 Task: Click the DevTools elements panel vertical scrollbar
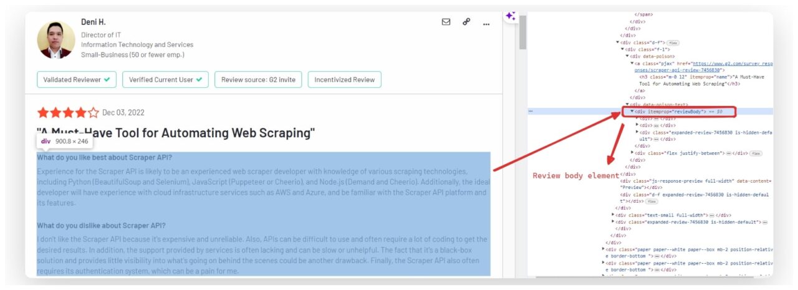point(522,32)
